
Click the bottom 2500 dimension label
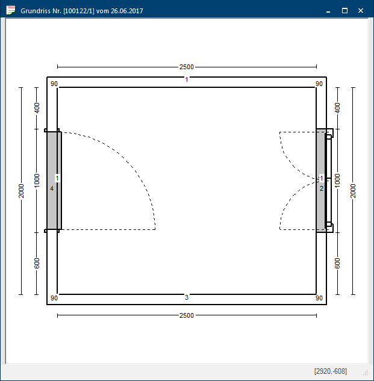[187, 315]
